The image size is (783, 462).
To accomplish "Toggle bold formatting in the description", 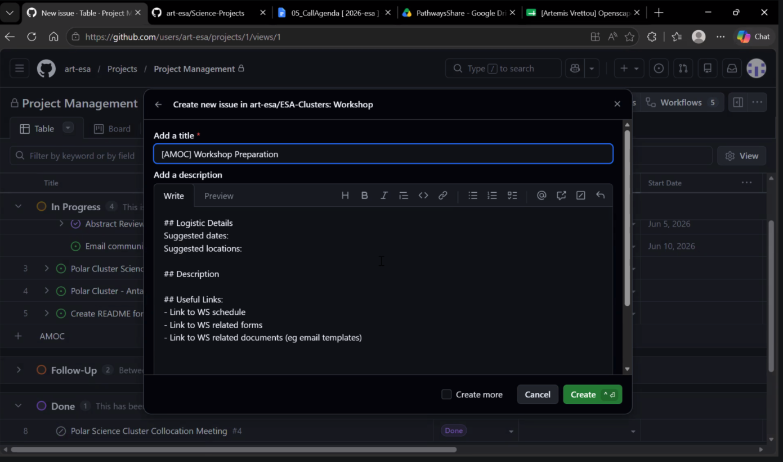I will pos(365,196).
